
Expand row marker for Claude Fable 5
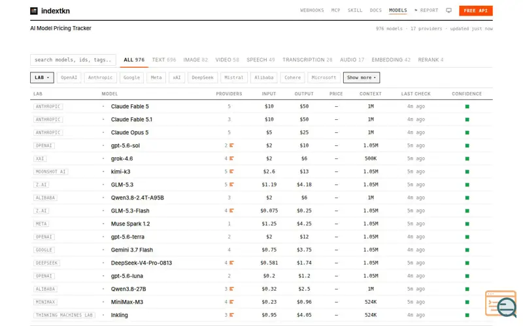[103, 106]
